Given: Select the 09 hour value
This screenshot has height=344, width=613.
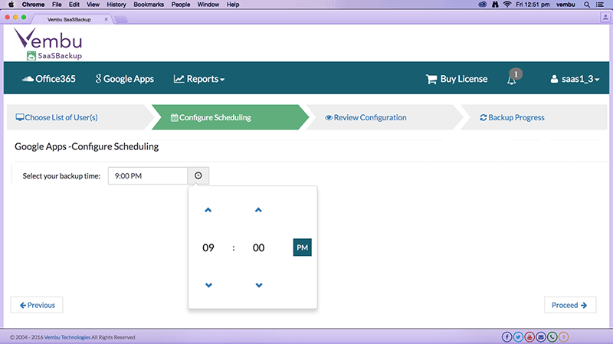Looking at the screenshot, I should click(x=208, y=247).
